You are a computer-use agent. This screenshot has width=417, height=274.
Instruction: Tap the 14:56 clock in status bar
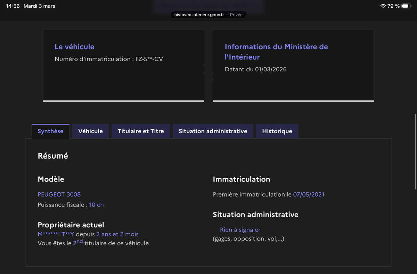[x=13, y=6]
